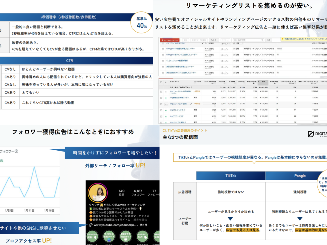Click the red リマーケティング リスト add button
The width and height of the screenshot is (327, 245).
point(170,40)
